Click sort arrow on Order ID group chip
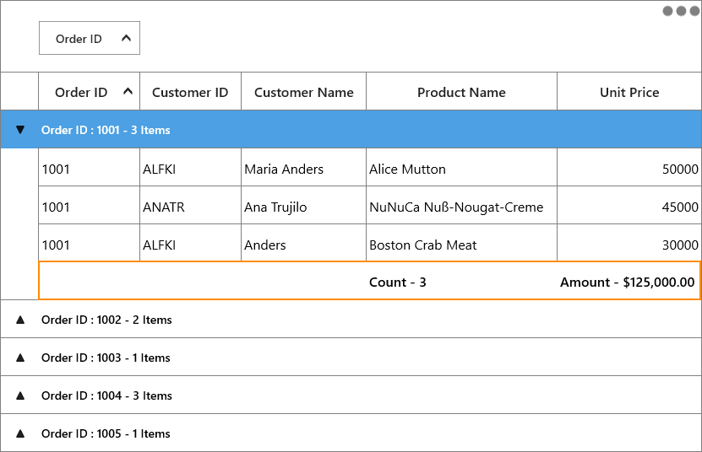Image resolution: width=702 pixels, height=452 pixels. [126, 39]
